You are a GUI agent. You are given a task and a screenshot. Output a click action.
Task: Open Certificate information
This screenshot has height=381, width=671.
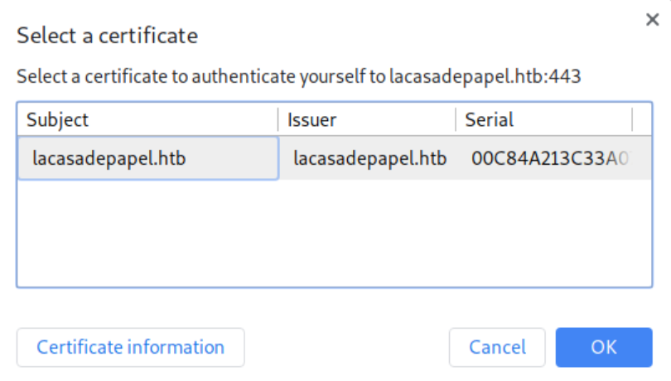(x=130, y=347)
